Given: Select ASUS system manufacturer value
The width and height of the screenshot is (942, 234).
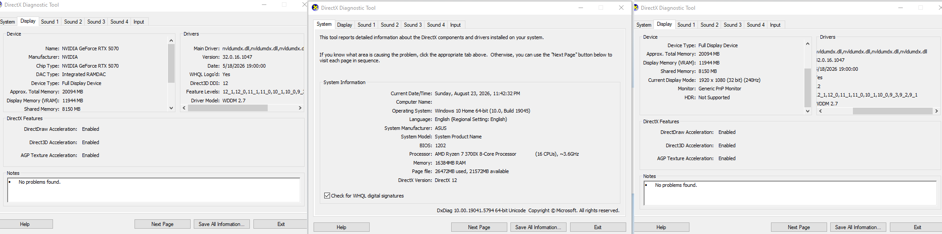Looking at the screenshot, I should pos(440,128).
